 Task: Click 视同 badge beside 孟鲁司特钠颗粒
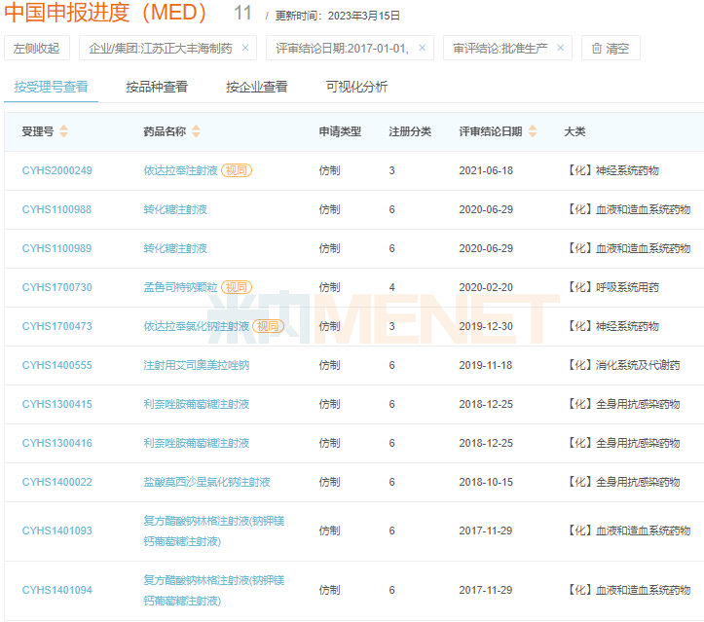pos(237,287)
